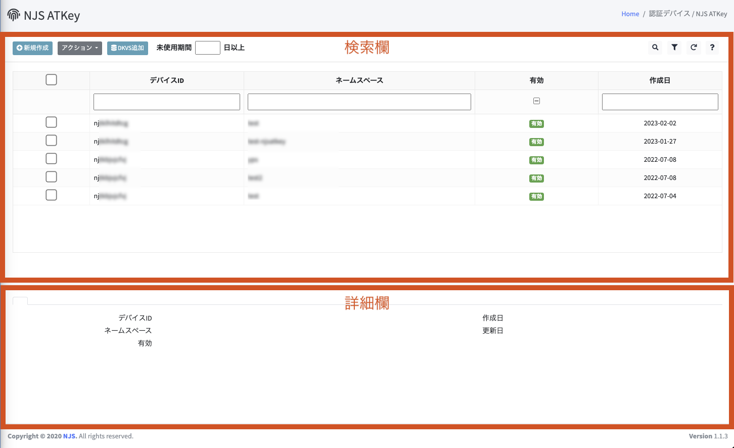Follow the Home breadcrumb link

click(x=630, y=14)
